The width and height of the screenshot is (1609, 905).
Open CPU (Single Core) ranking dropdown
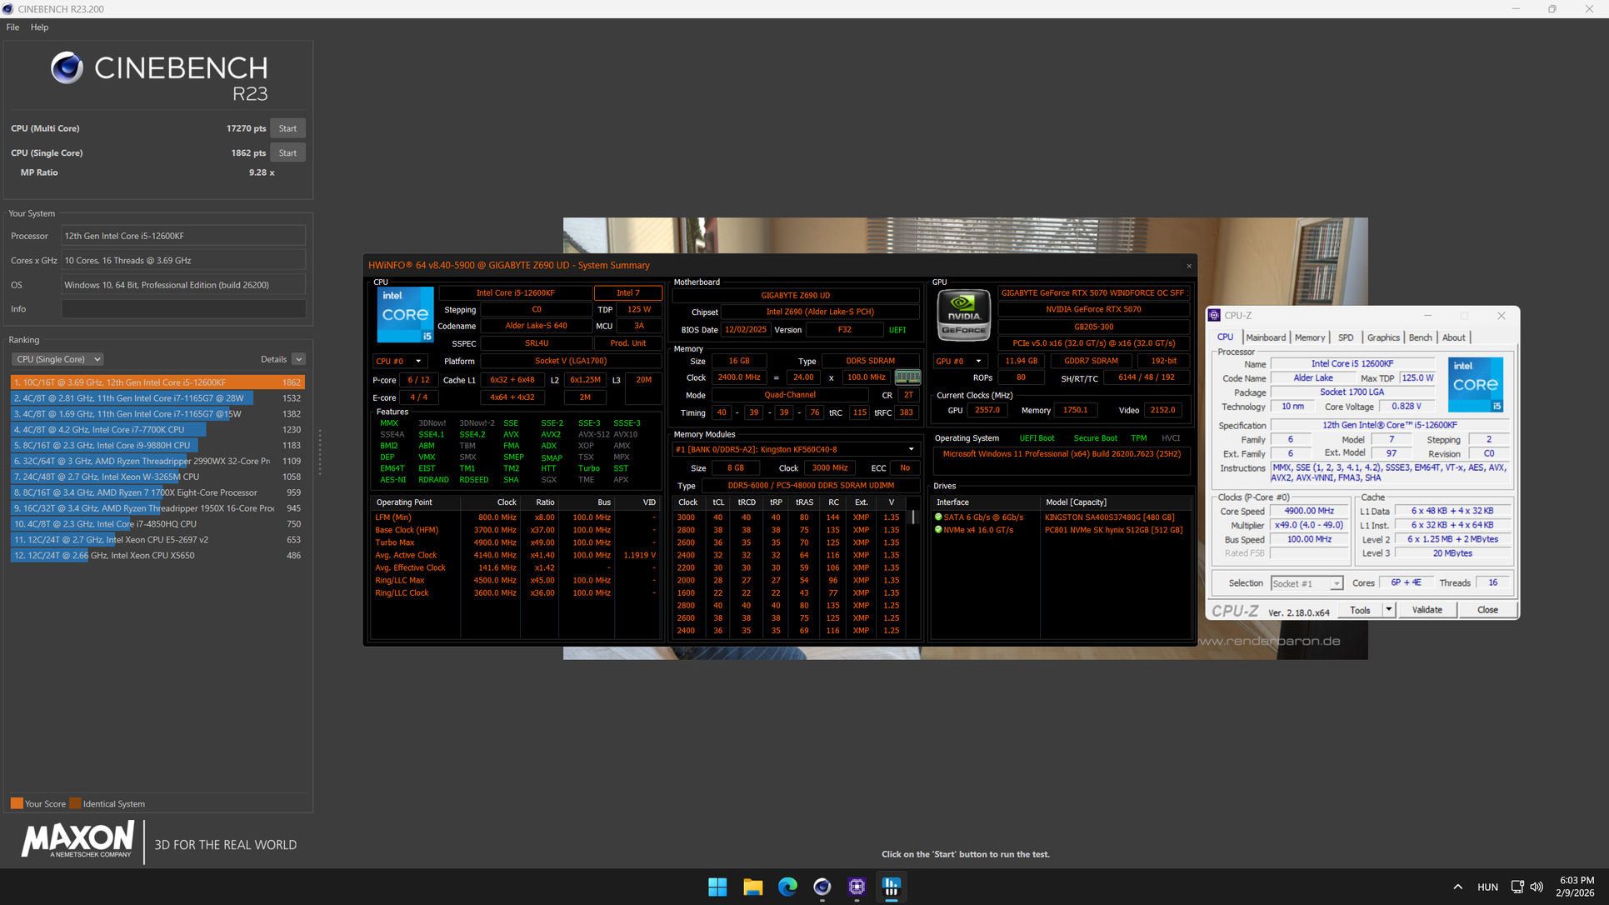pos(57,359)
